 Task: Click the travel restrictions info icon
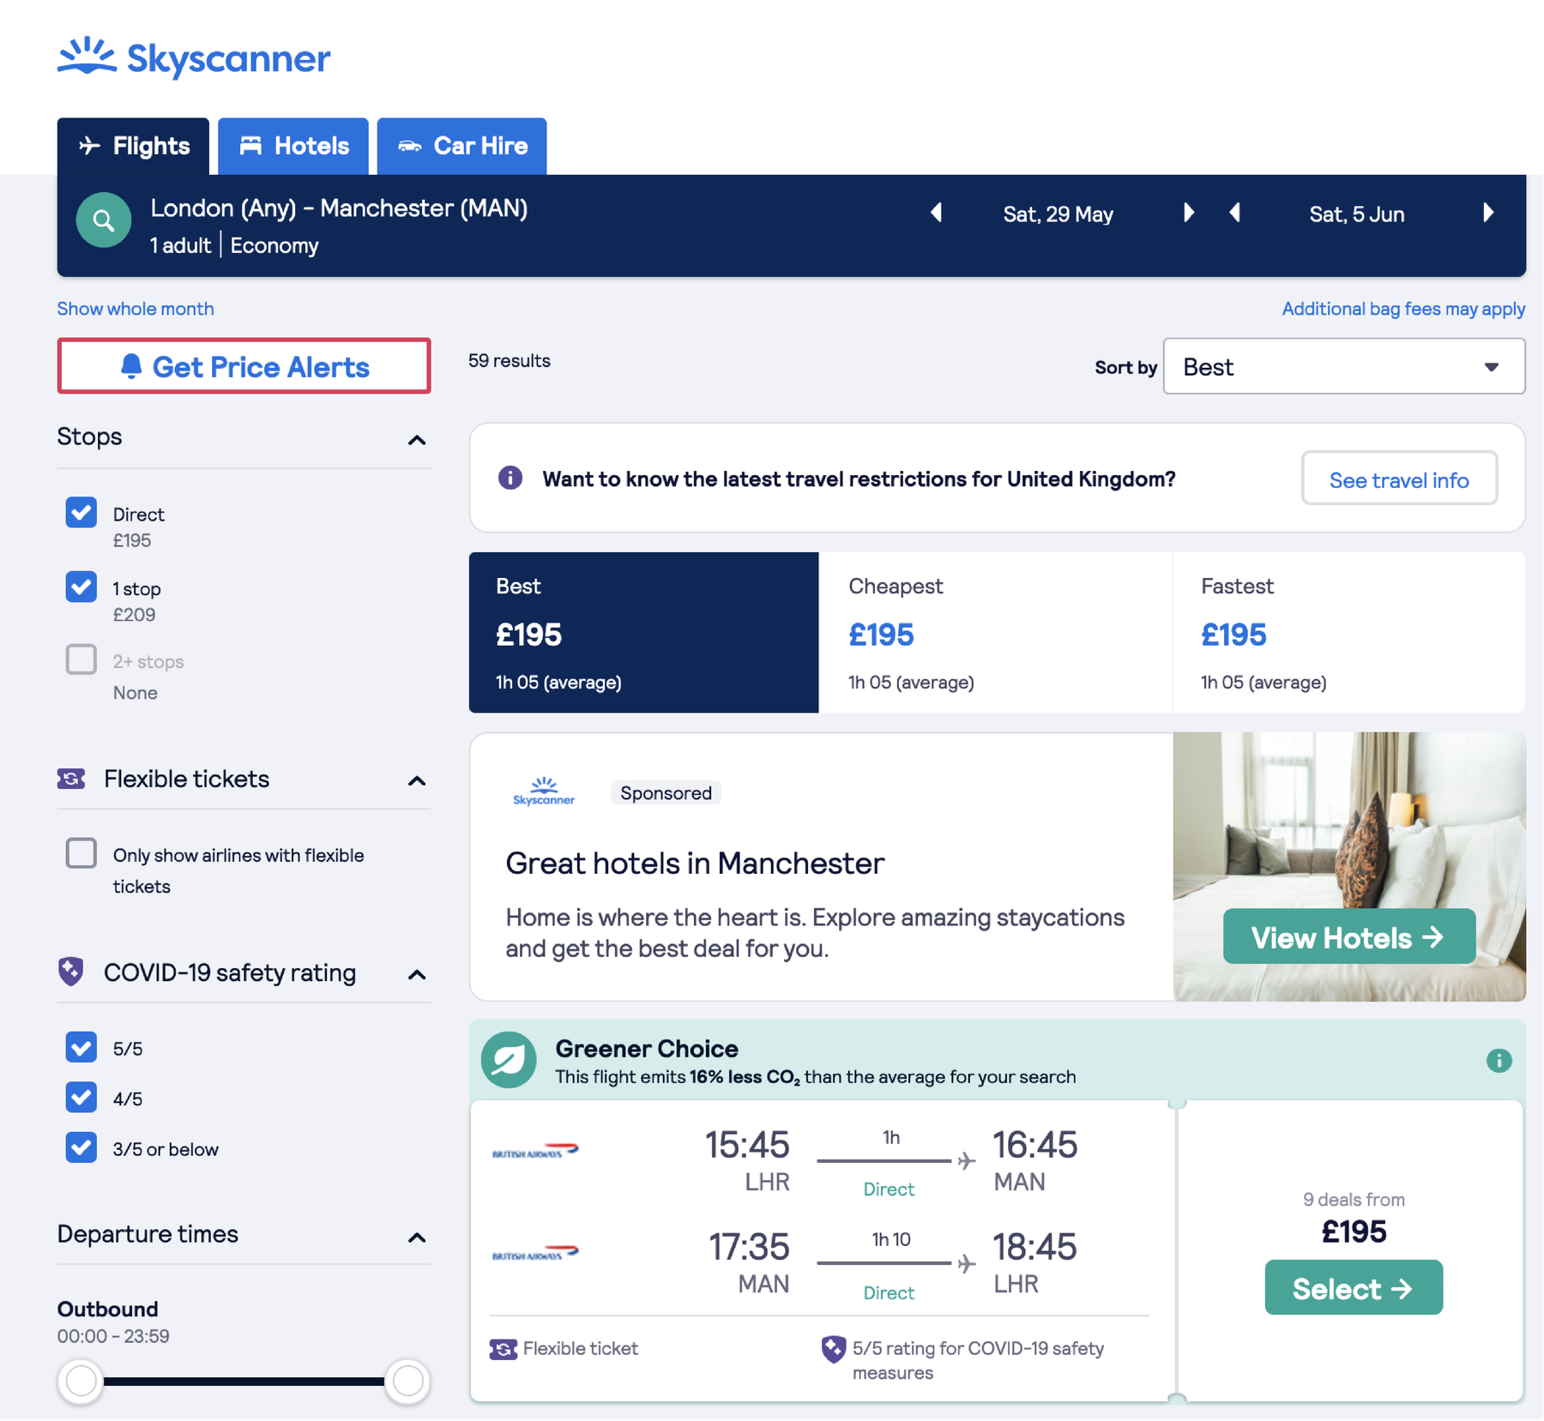[510, 478]
